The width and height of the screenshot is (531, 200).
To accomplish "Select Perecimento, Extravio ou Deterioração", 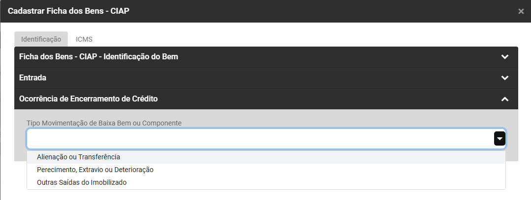I will (95, 170).
